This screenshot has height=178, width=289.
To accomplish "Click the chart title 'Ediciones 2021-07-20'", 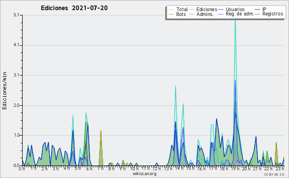I will pos(74,8).
